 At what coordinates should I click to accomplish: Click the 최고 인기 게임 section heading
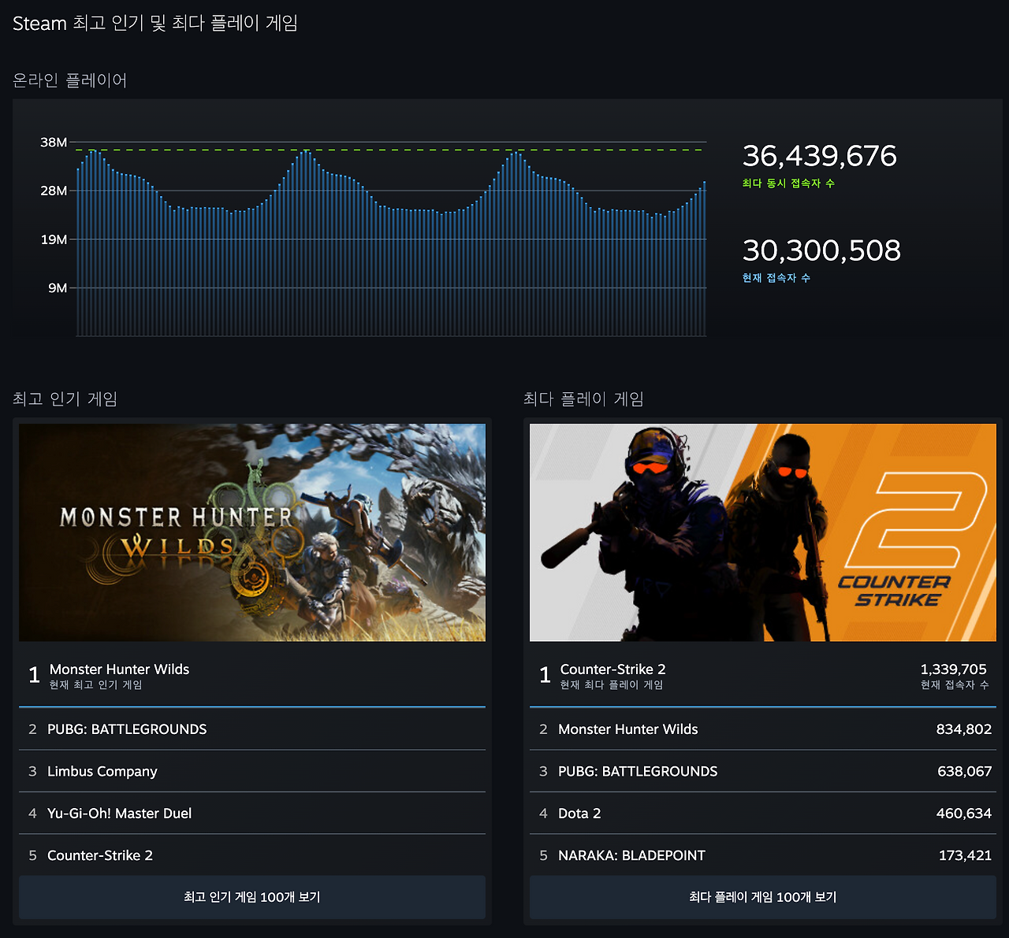[x=65, y=399]
